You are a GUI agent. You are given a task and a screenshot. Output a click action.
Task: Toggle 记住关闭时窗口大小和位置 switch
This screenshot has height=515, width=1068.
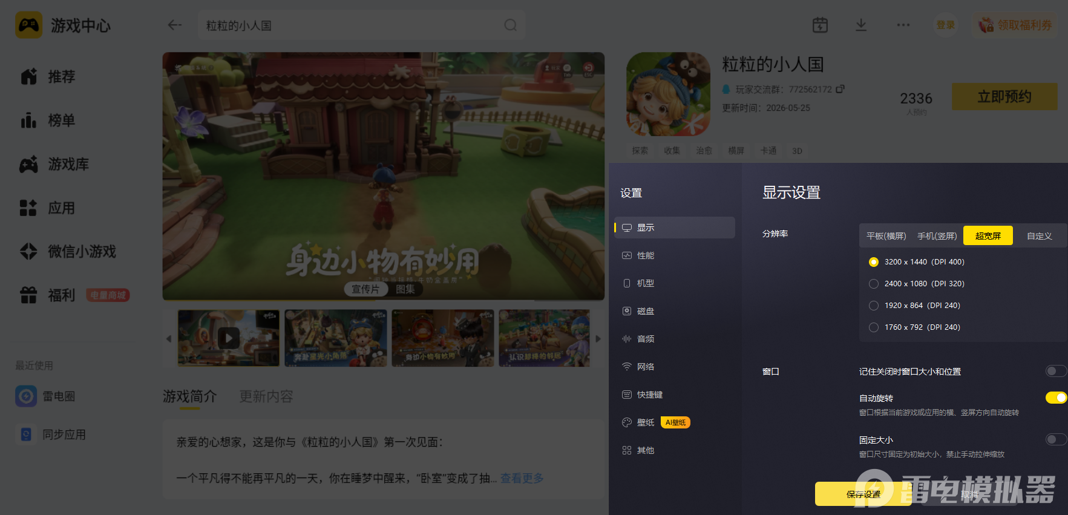tap(1056, 371)
